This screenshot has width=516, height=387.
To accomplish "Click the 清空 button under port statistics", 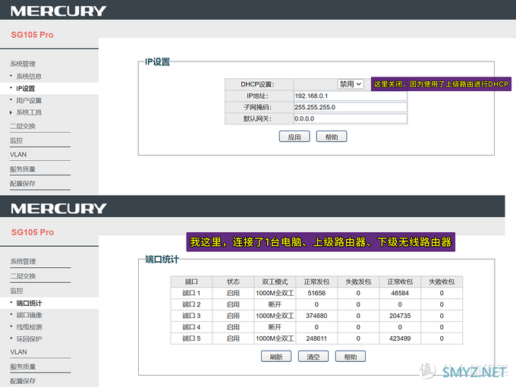I will (x=313, y=357).
